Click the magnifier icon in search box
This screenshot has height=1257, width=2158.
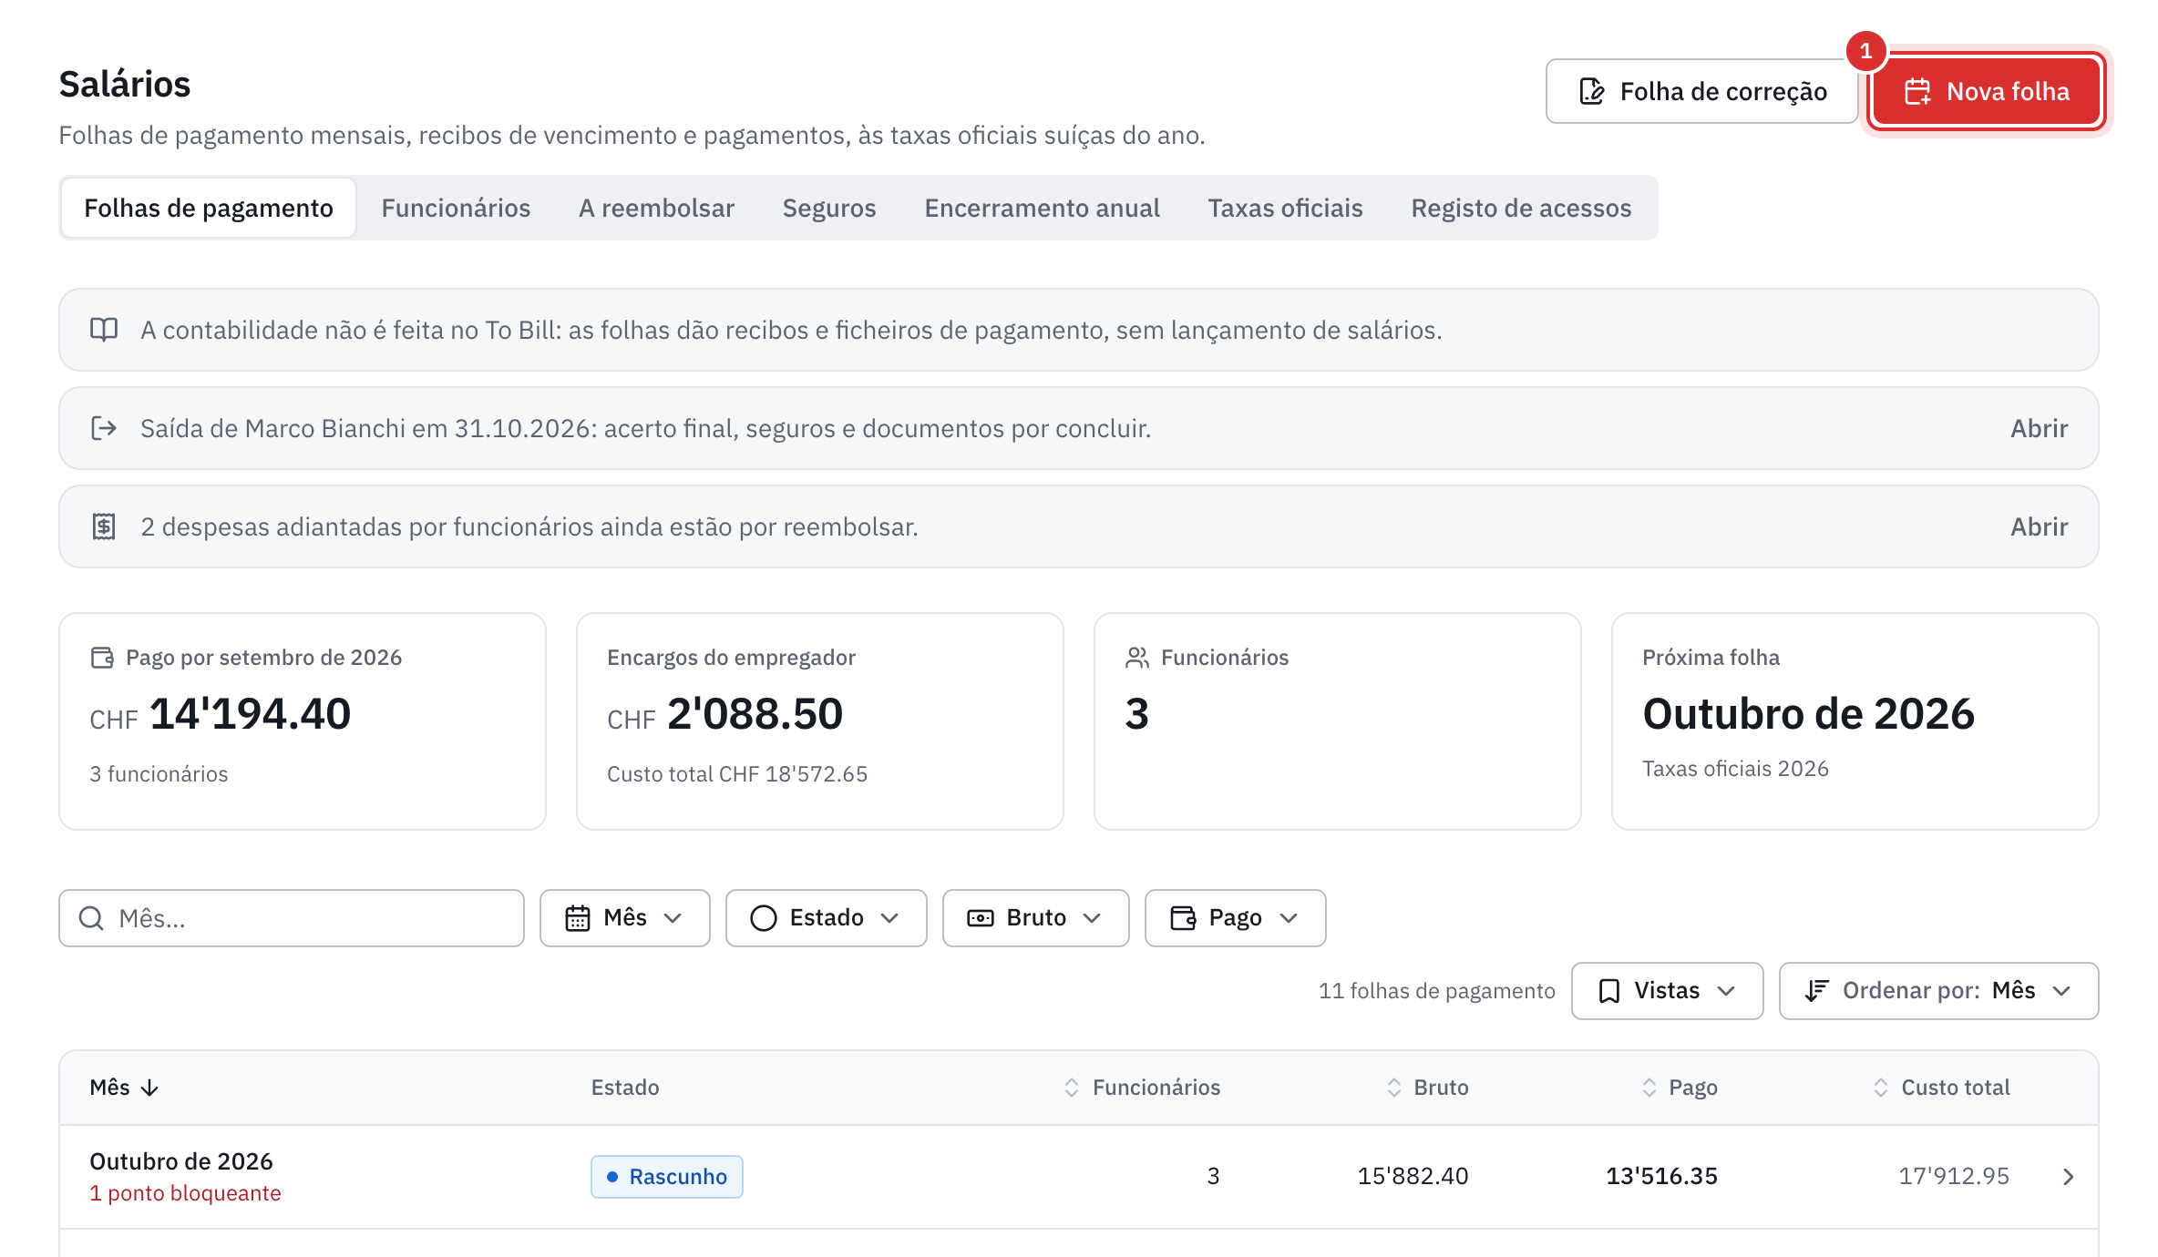[x=91, y=918]
